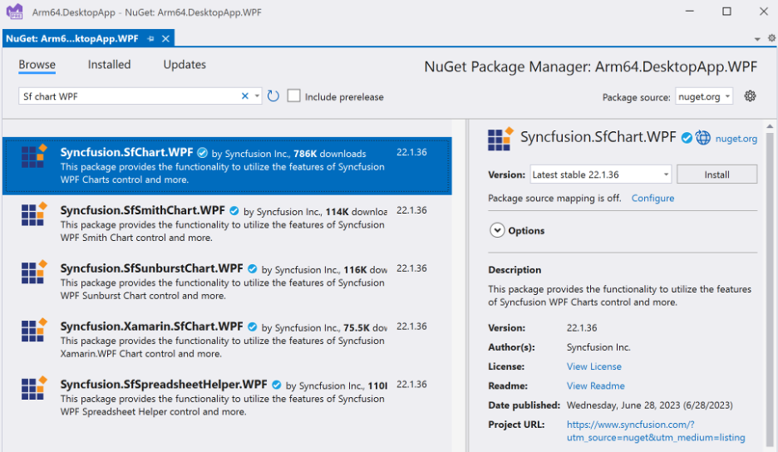Click the Date published value text
This screenshot has height=452, width=778.
click(x=649, y=405)
